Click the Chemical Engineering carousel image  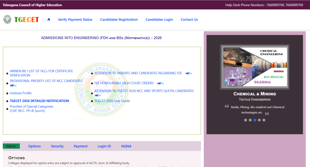(255, 67)
